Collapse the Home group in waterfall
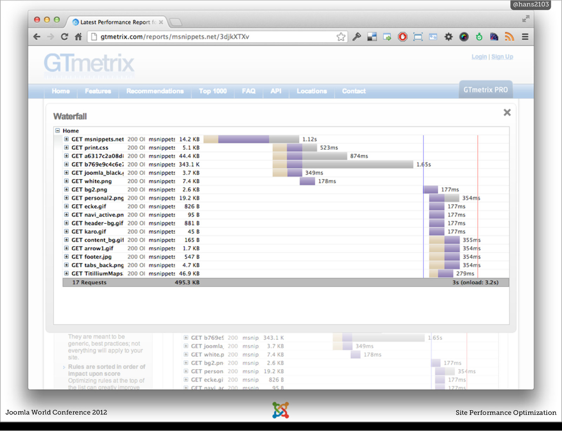 [58, 130]
